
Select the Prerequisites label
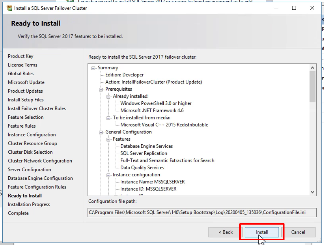click(x=118, y=89)
